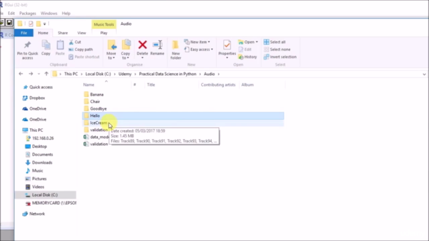Click Audio breadcrumb in address bar
Viewport: 429px width, 241px height.
[209, 74]
